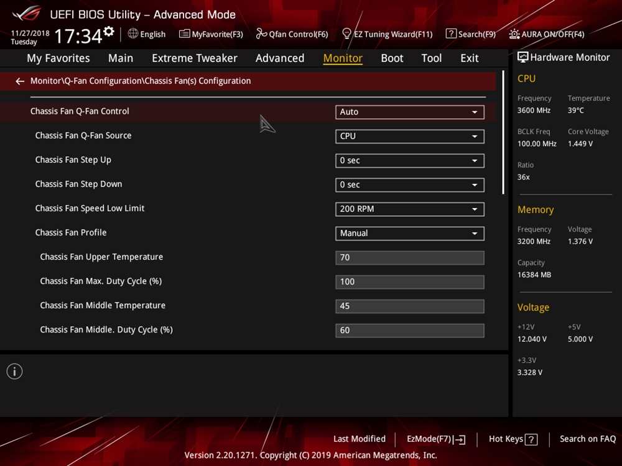The image size is (622, 466).
Task: Click the Last Modified button
Action: click(359, 439)
